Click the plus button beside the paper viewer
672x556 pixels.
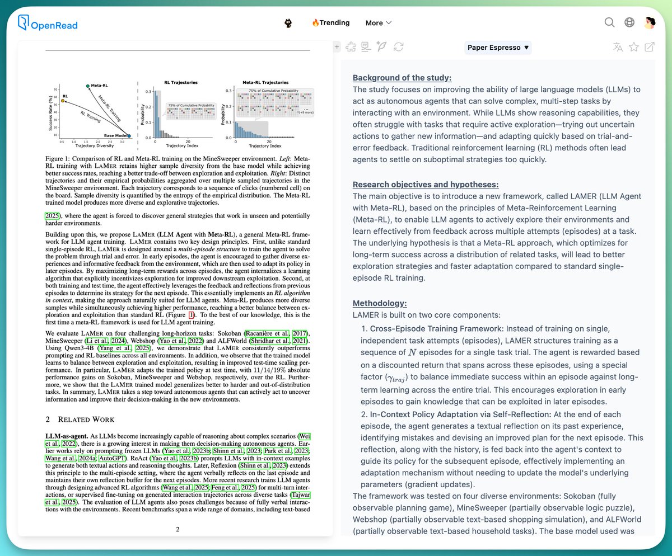337,48
